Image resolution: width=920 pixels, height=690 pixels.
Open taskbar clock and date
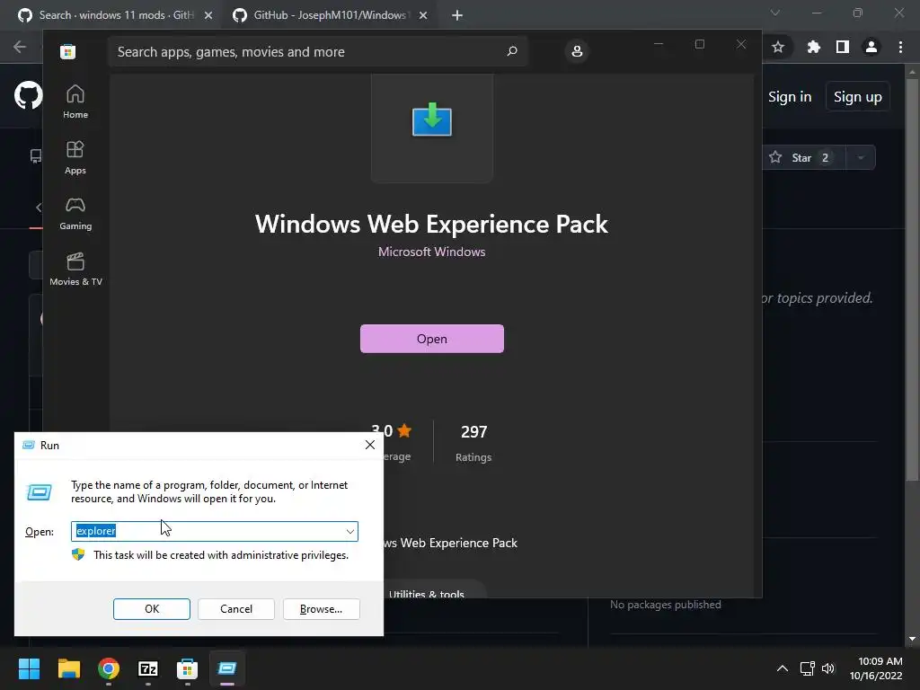[876, 668]
